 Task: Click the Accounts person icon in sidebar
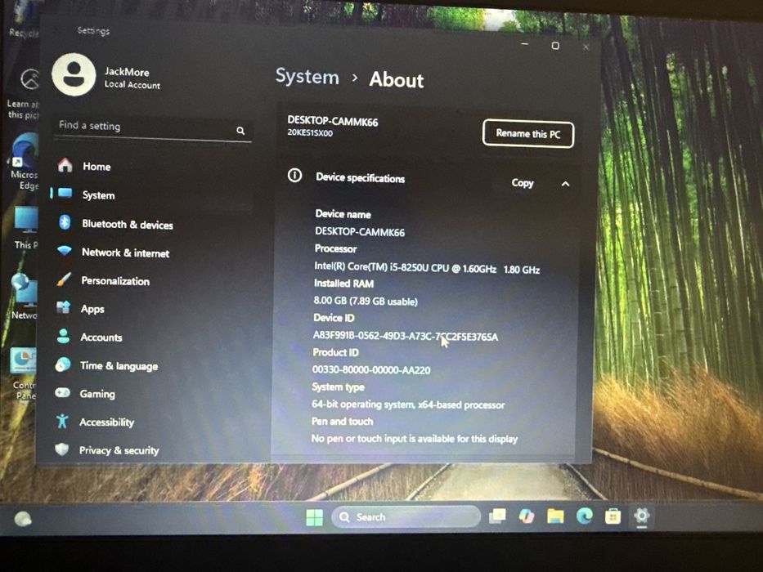coord(63,336)
